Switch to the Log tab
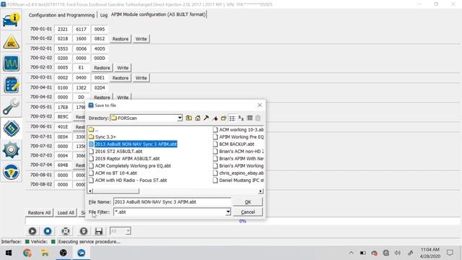Viewport: 462px width, 260px height. [x=104, y=15]
